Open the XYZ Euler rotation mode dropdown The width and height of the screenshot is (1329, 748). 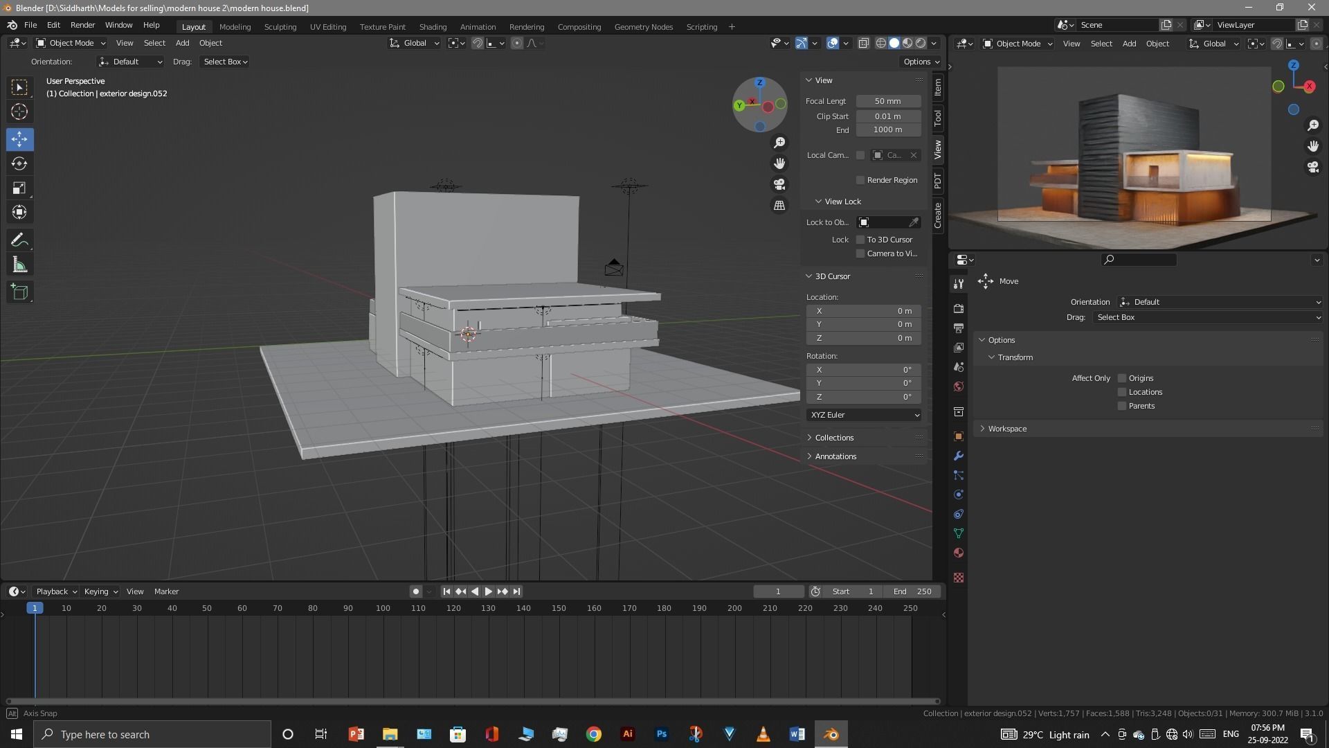pos(864,415)
